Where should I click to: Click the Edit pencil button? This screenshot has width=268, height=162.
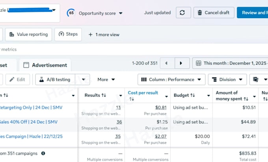pos(18,80)
